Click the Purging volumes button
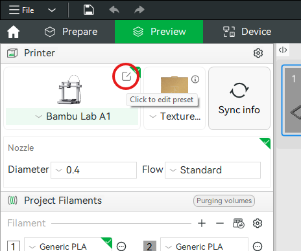The image size is (301, 251). [x=224, y=201]
